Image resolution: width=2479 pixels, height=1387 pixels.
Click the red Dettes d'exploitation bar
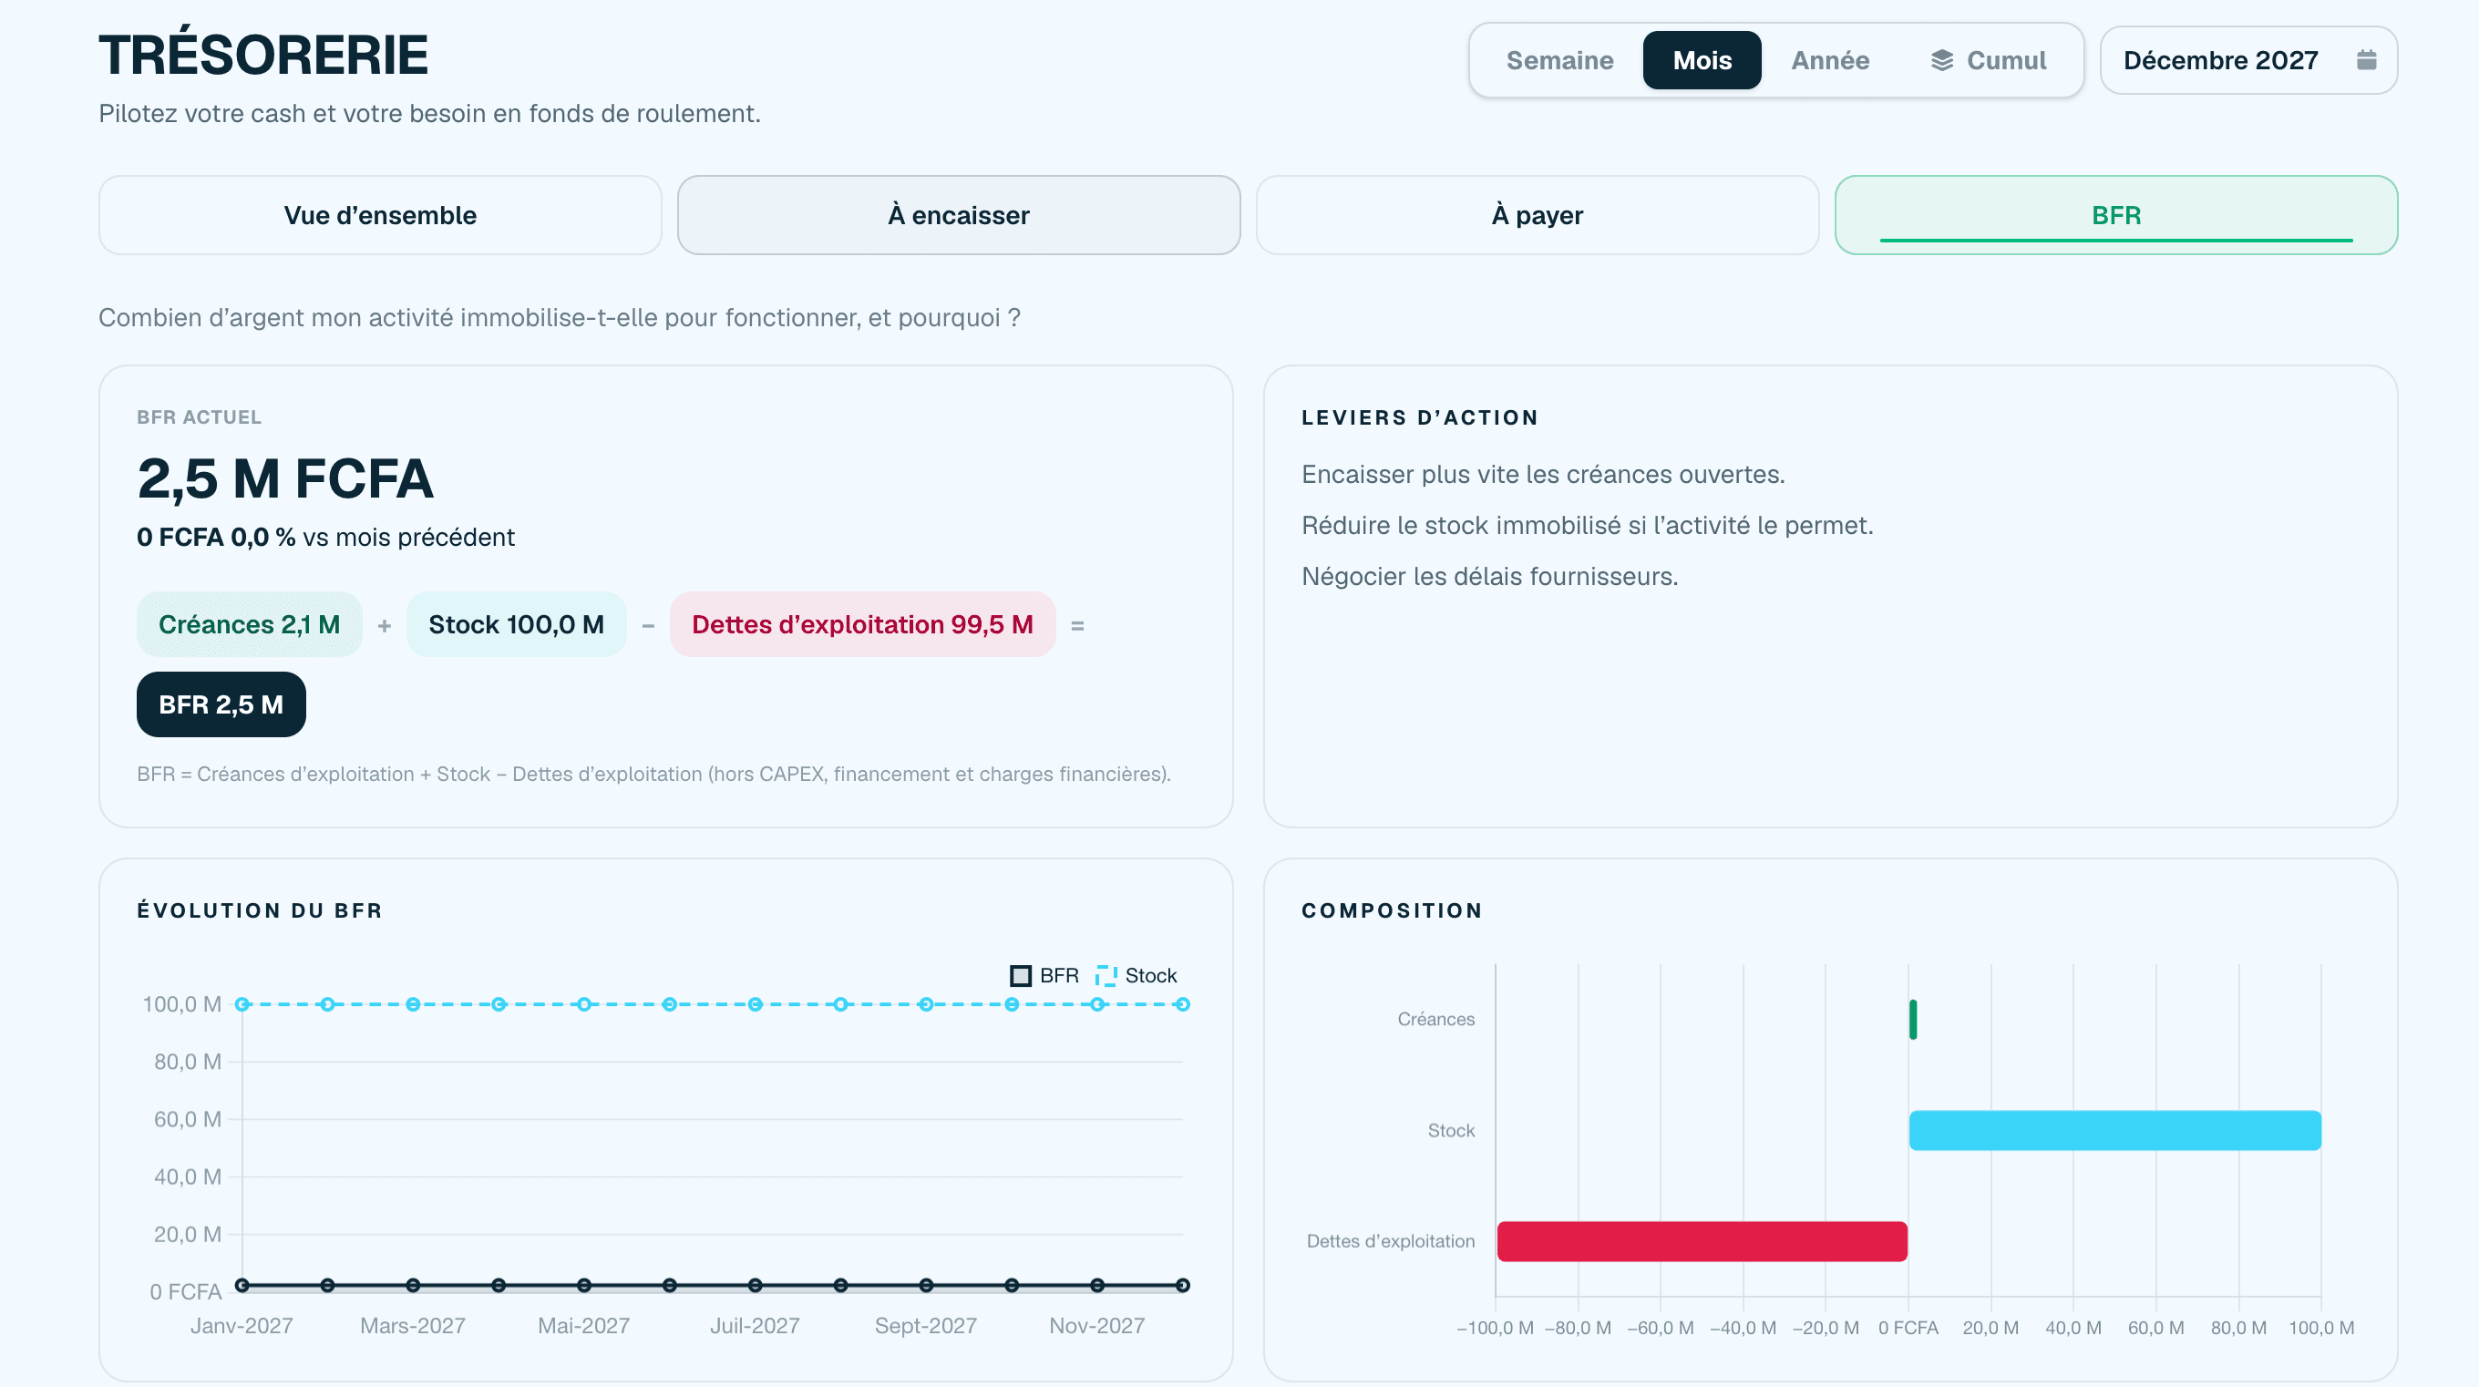[x=1702, y=1242]
